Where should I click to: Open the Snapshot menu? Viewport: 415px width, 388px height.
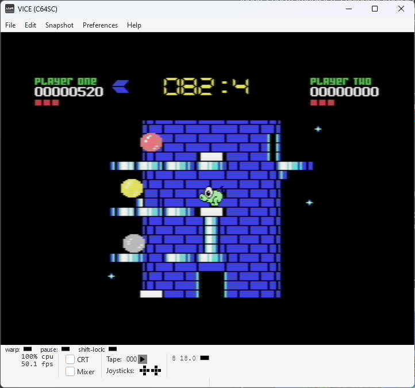[59, 25]
